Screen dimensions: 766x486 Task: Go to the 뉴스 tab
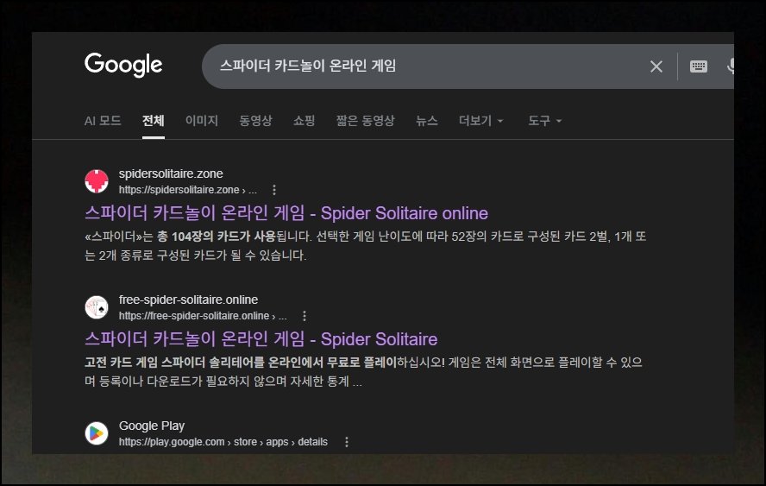point(426,121)
